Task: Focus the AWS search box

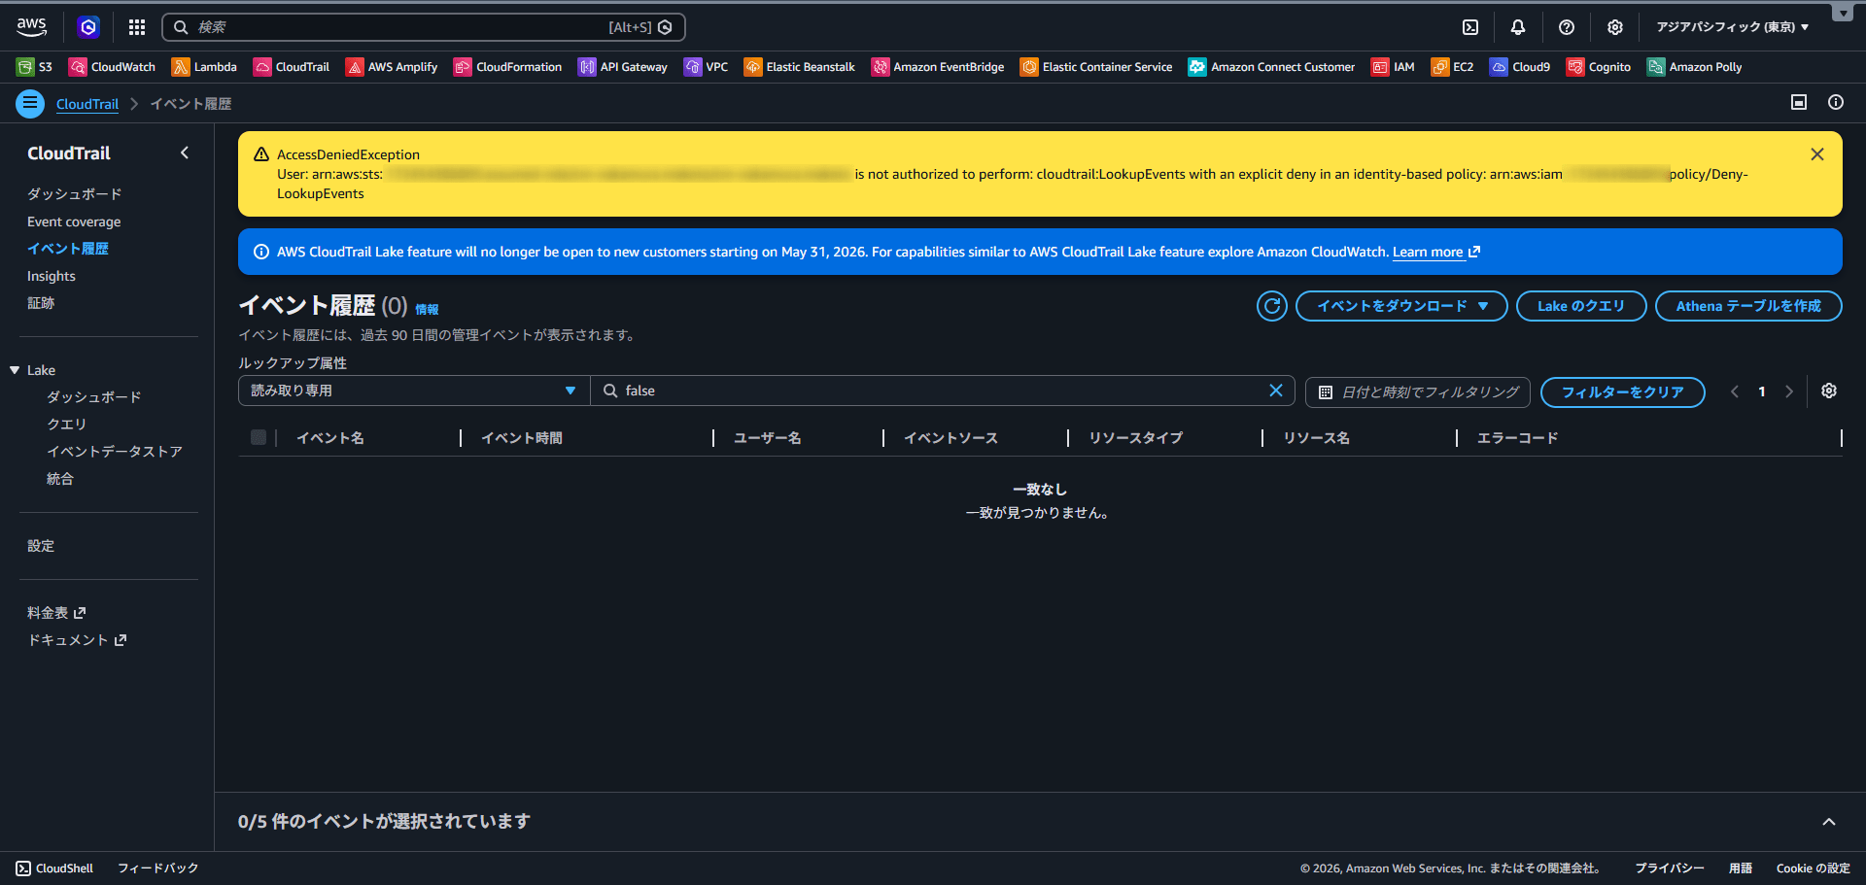Action: (424, 27)
